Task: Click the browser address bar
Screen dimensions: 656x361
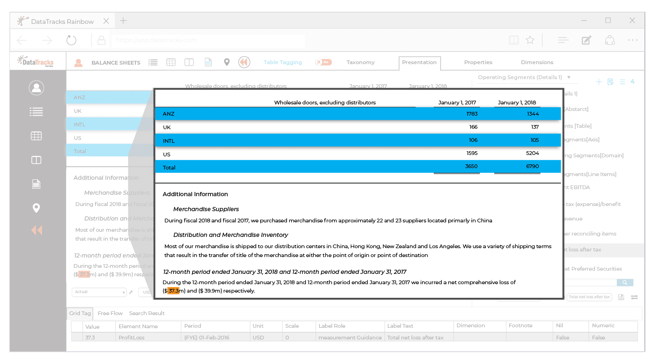Action: click(x=208, y=40)
